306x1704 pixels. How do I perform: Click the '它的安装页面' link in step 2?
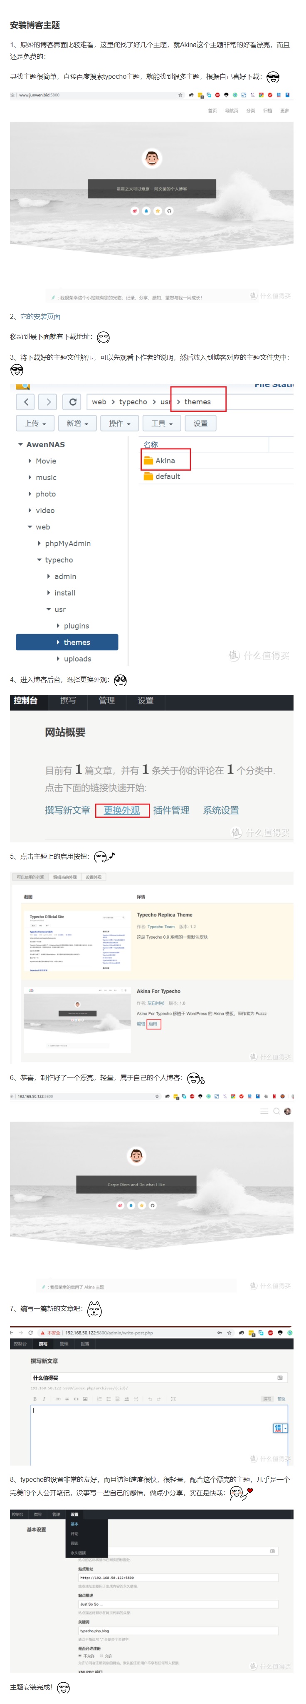tap(40, 317)
